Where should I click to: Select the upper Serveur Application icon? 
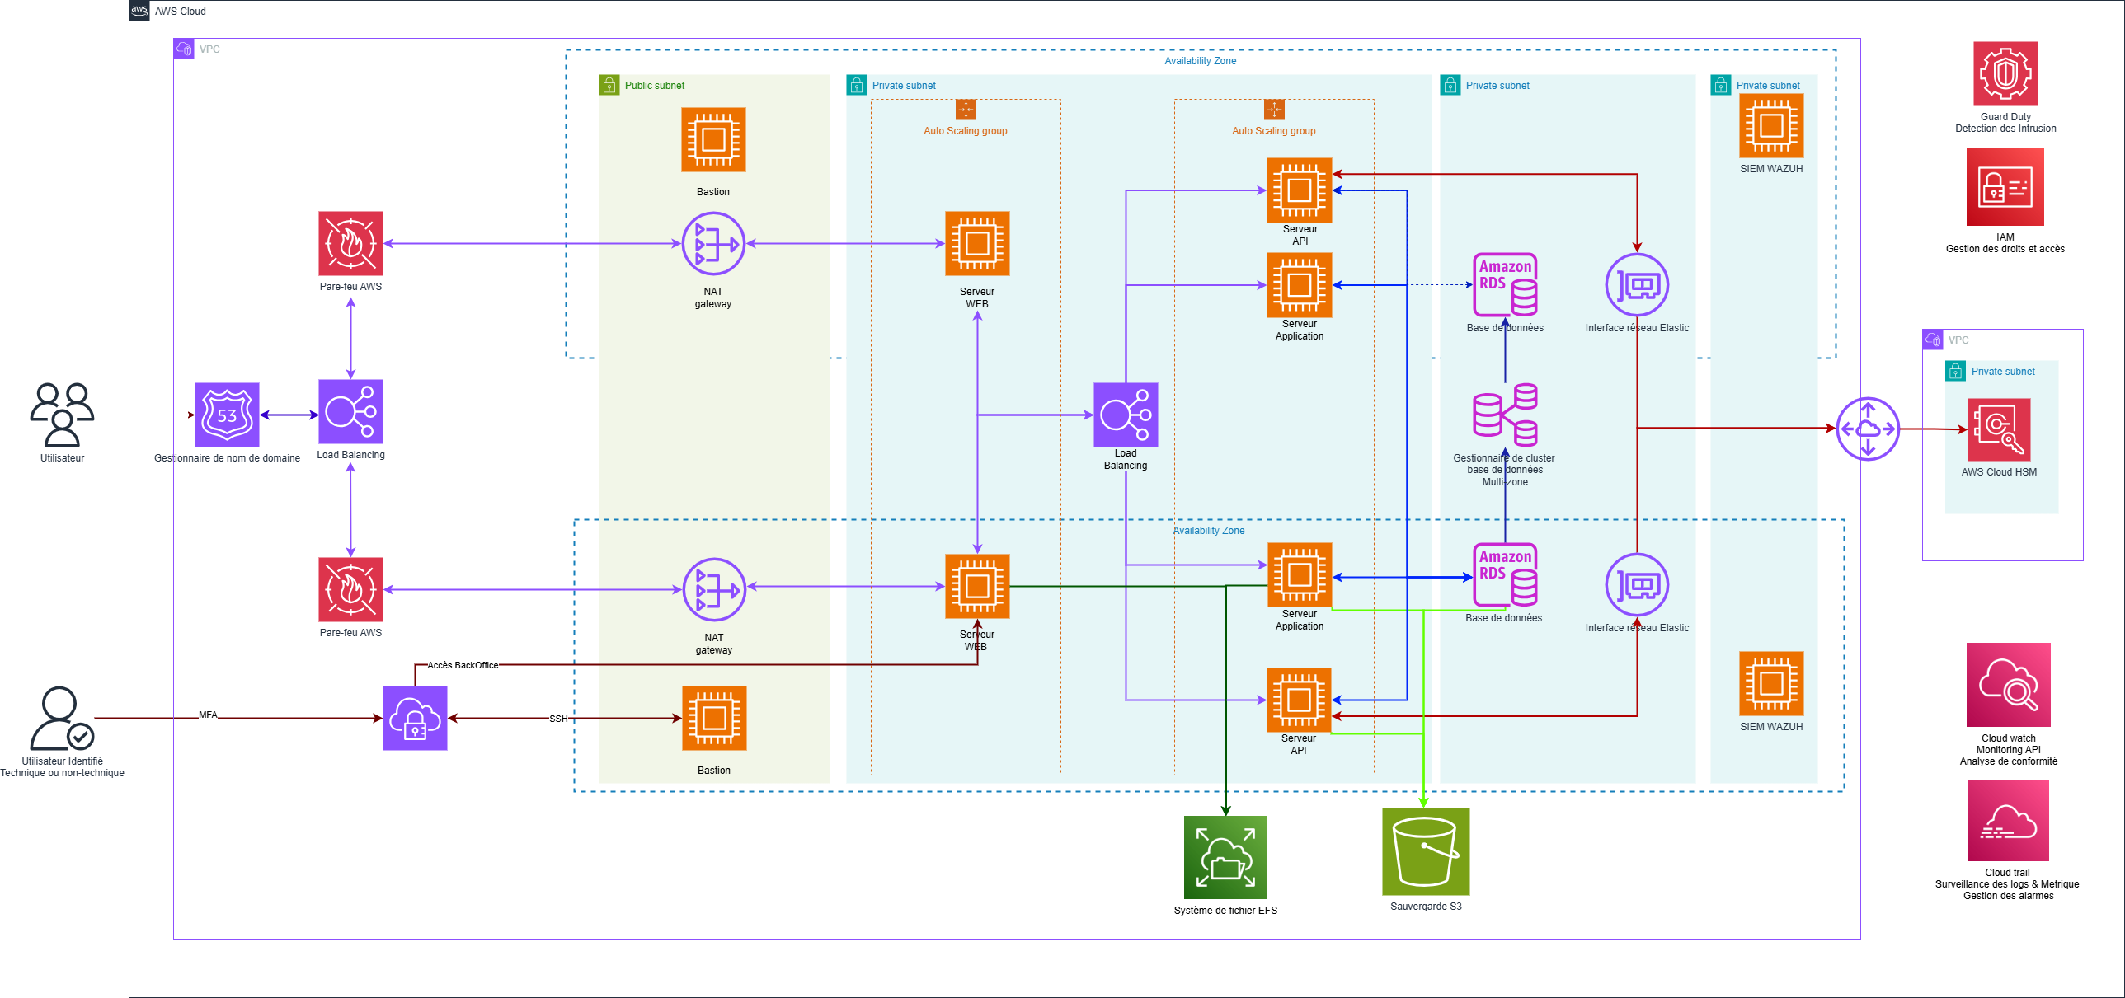coord(1300,285)
